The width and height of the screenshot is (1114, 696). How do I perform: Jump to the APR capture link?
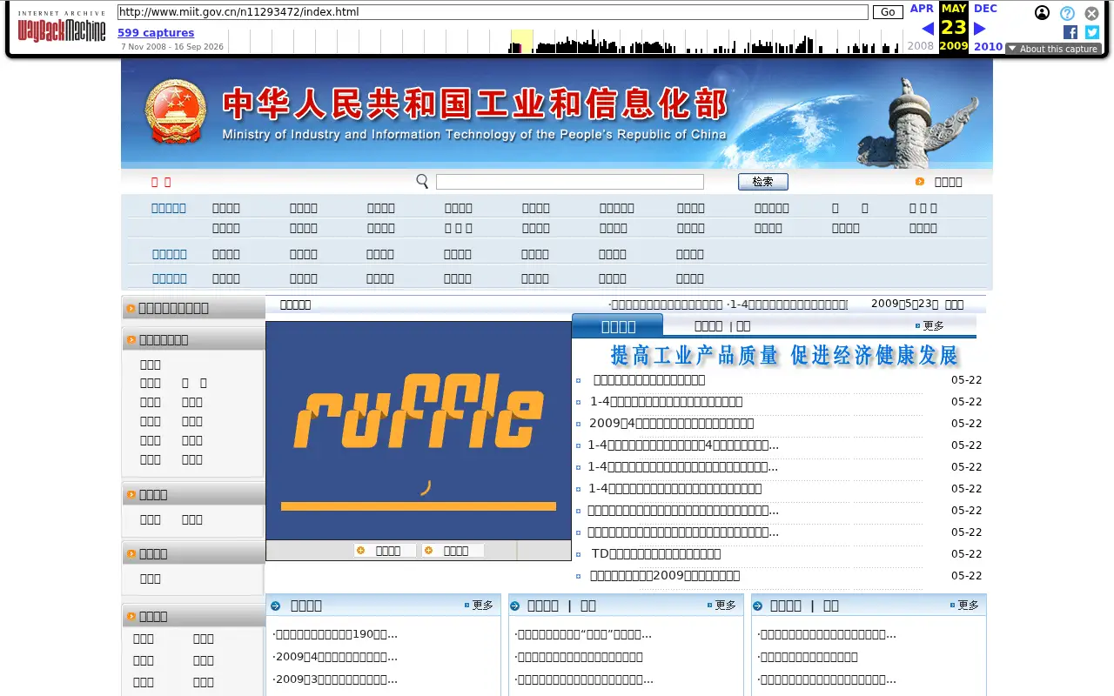point(922,9)
